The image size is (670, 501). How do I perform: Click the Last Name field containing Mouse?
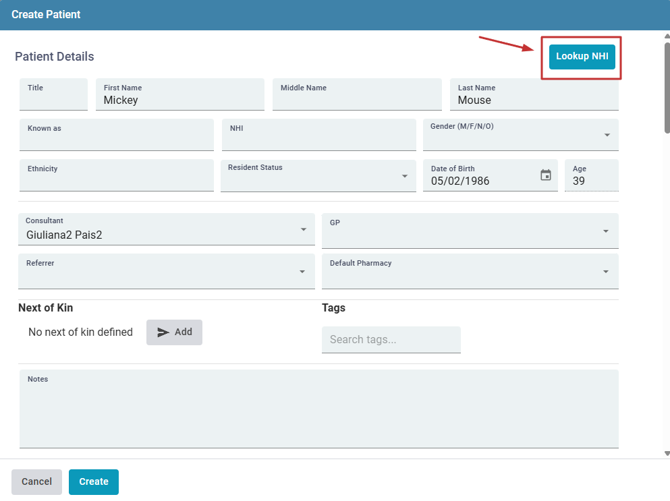[534, 99]
